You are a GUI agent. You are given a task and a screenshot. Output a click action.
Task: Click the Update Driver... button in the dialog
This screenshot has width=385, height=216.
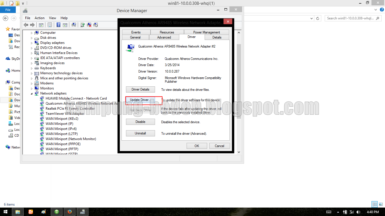click(140, 100)
